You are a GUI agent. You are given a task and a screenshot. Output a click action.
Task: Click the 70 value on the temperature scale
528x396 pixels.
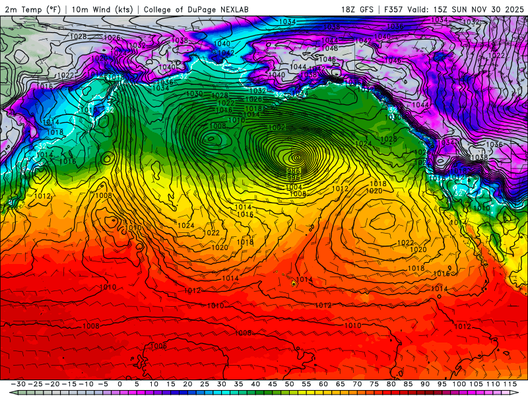[x=357, y=384]
